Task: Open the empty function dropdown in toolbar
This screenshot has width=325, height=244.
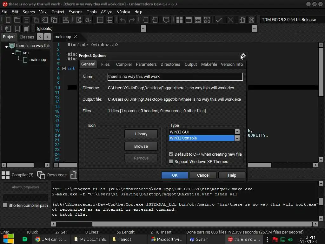Action: tap(254, 28)
